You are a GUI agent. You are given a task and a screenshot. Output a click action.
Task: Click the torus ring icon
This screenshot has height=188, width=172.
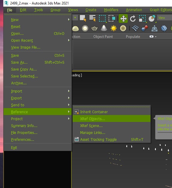tap(85, 29)
